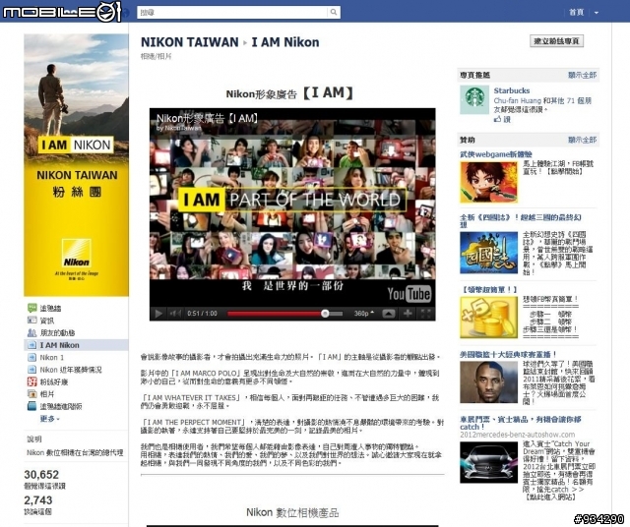Click the Four Kingdoms game ad image
This screenshot has width=630, height=527.
489,253
